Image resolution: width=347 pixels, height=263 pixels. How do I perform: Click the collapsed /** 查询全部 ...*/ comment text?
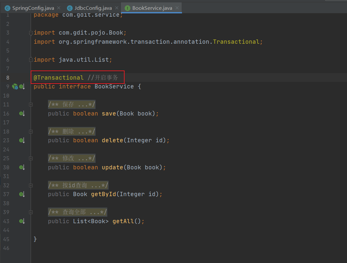click(78, 212)
